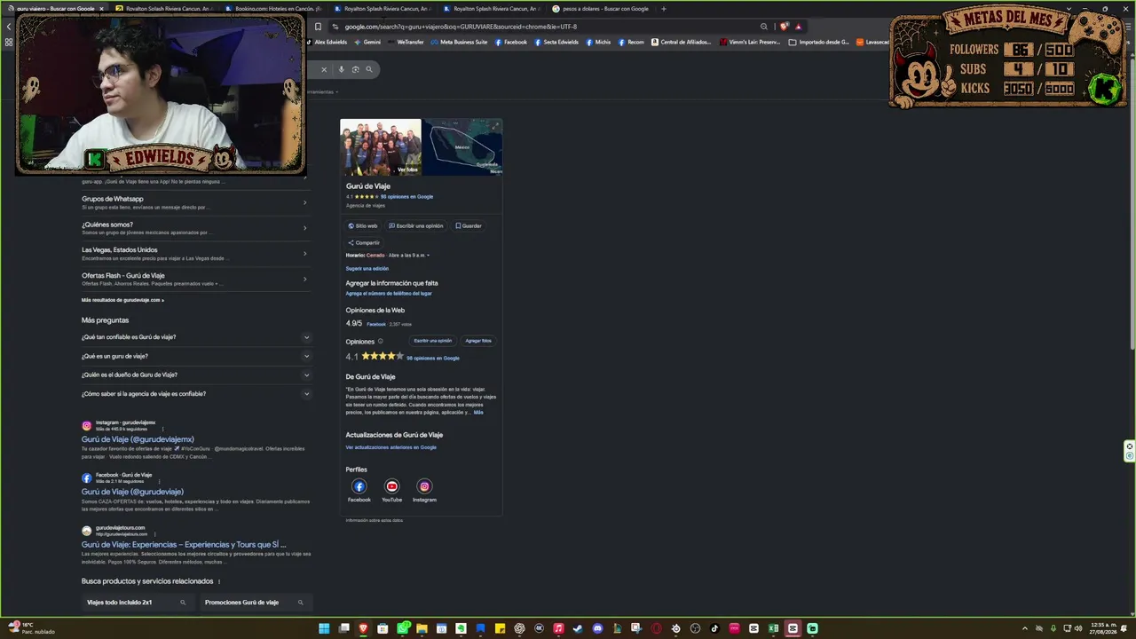Open 'Ver actualizaciones anteriores en Google' link
Viewport: 1136px width, 639px height.
click(x=390, y=447)
